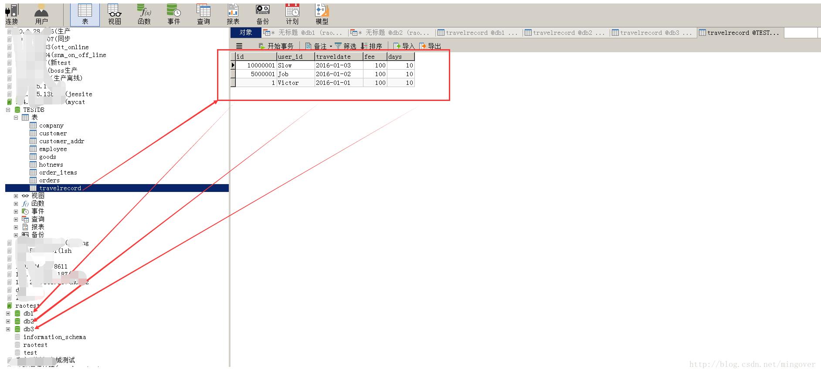Click the 连接 (Connection) toolbar icon
The width and height of the screenshot is (821, 373).
tap(12, 14)
